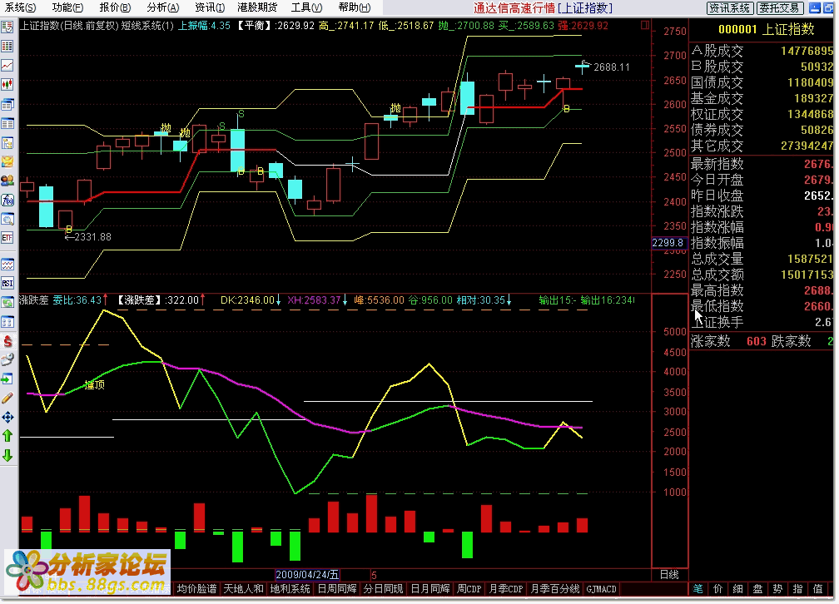This screenshot has height=604, width=839.
Task: Click the red dollar sign icon
Action: [7, 341]
